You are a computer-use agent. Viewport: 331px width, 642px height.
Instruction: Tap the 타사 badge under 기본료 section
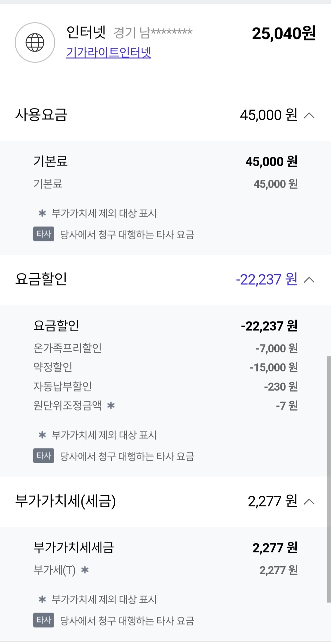coord(44,234)
